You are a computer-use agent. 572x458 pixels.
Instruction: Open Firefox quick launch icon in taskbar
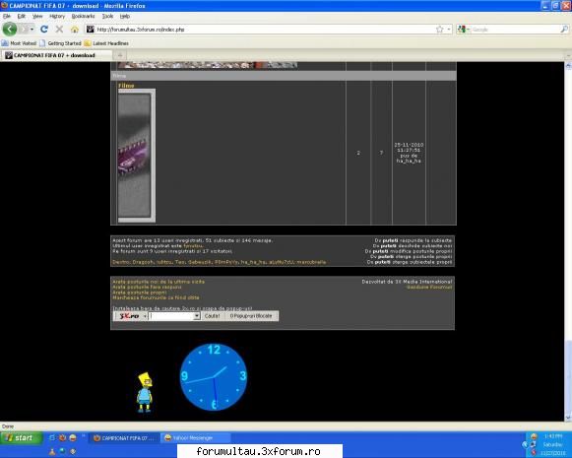tap(62, 437)
